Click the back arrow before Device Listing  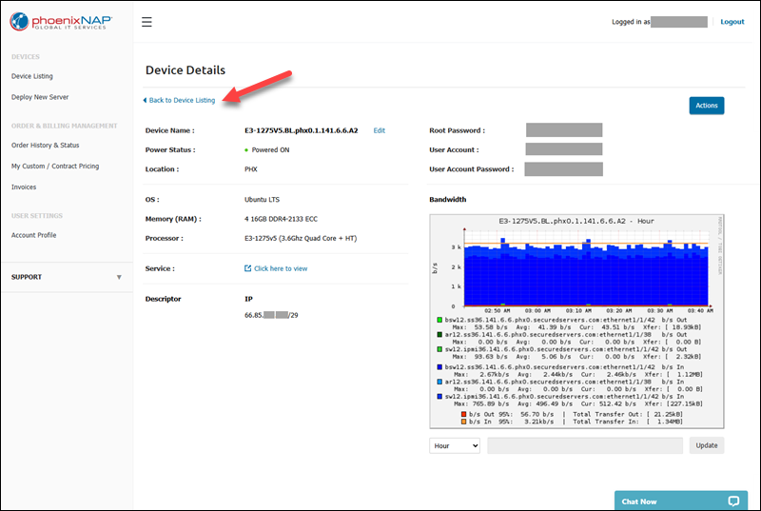click(145, 100)
